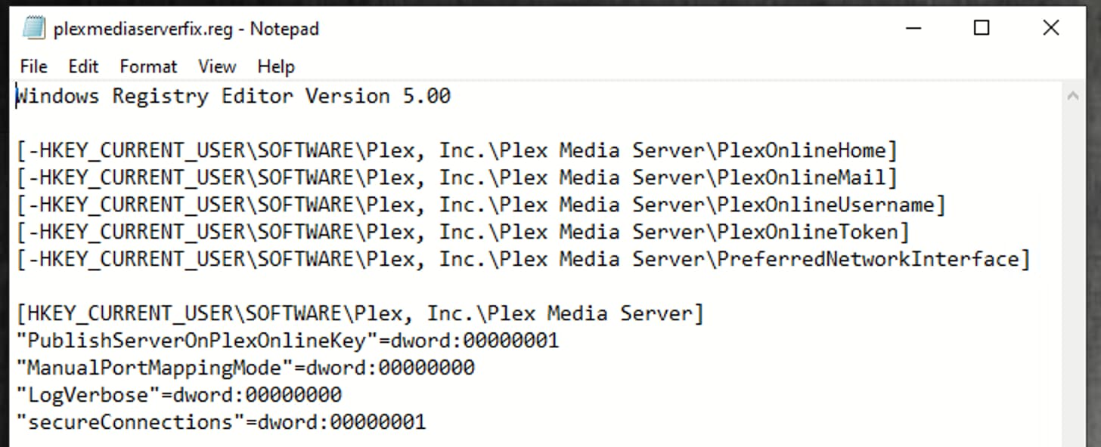This screenshot has width=1101, height=447.
Task: Minimize the Notepad window
Action: [x=912, y=29]
